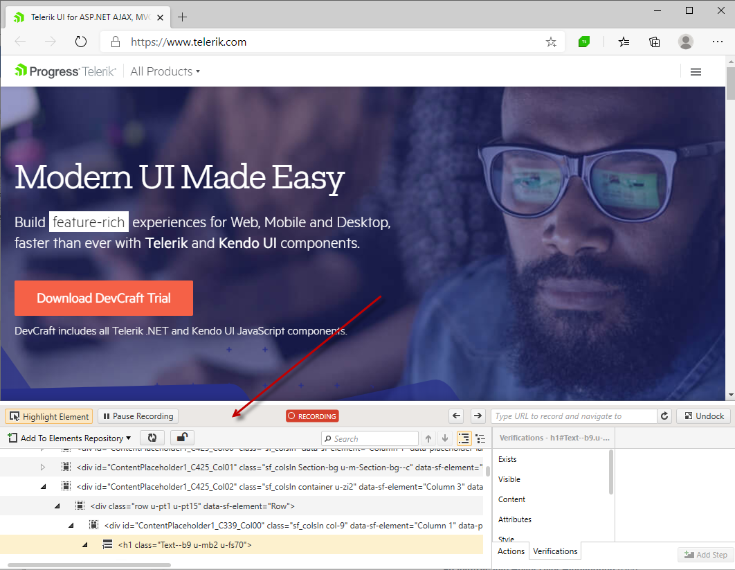Toggle the DOM tree lock icon
Viewport: 735px width, 570px height.
tap(182, 438)
